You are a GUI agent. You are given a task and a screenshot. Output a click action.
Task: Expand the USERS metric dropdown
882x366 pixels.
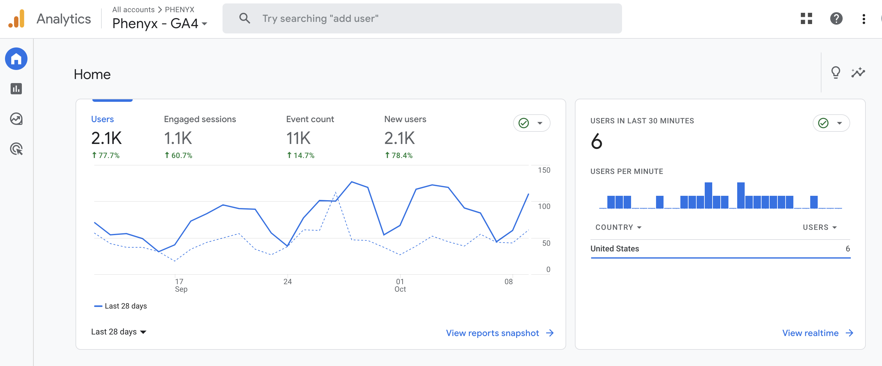pyautogui.click(x=820, y=227)
